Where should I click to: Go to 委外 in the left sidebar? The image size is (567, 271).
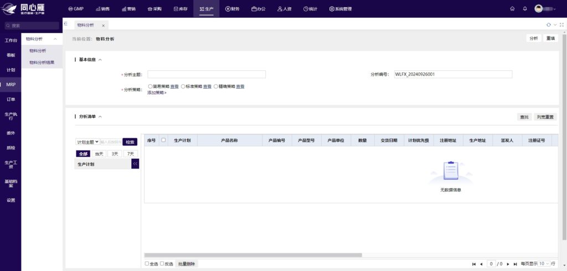click(x=11, y=133)
